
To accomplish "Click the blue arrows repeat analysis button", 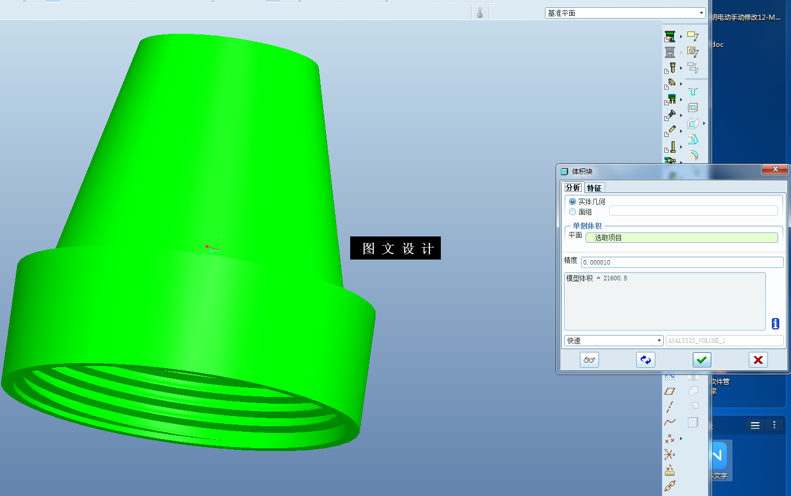I will pyautogui.click(x=646, y=360).
